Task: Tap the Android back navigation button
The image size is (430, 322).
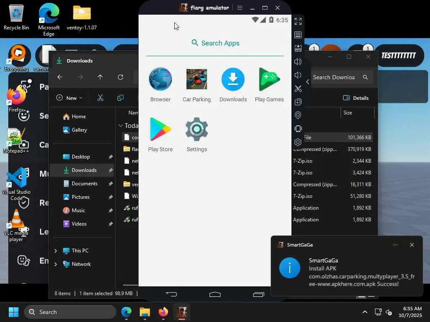Action: (x=172, y=294)
